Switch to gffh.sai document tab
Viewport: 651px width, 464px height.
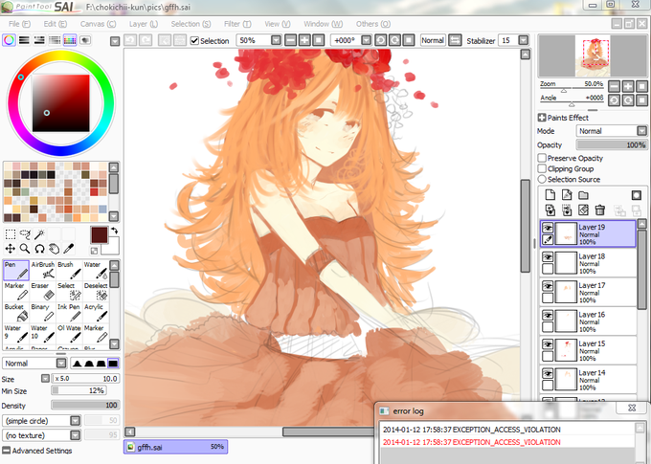pyautogui.click(x=175, y=447)
